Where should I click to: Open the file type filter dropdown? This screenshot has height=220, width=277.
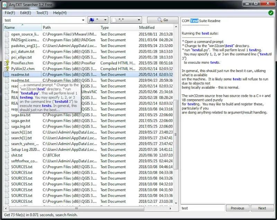126,20
